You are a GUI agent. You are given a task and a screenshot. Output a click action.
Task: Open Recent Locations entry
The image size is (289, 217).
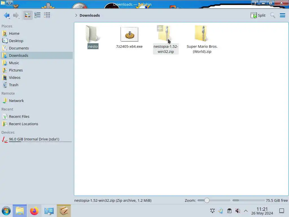pyautogui.click(x=36, y=124)
